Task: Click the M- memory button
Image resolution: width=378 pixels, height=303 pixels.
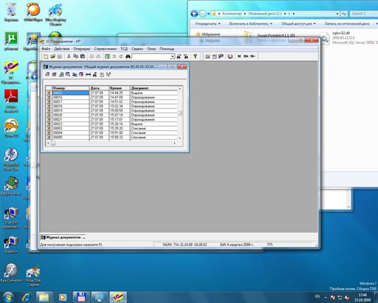Action: 252,57
